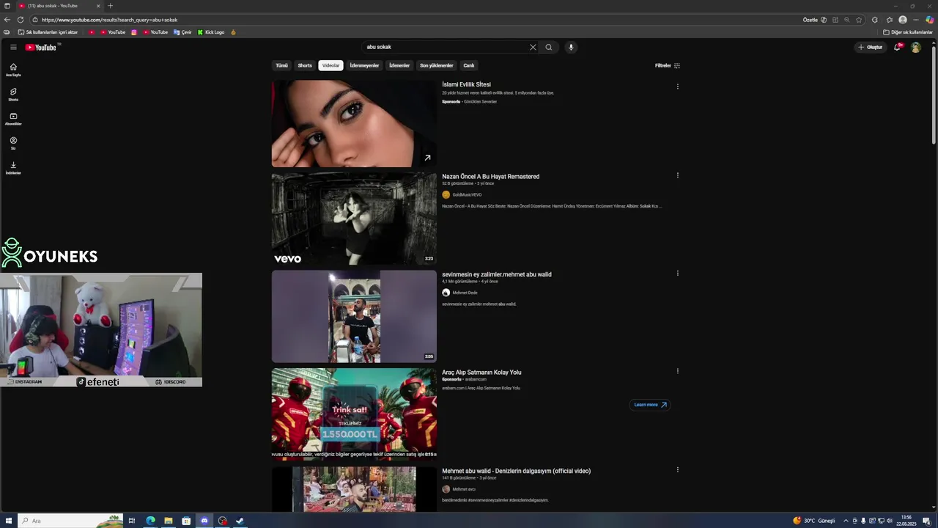Click the magnifier search button
This screenshot has width=938, height=528.
[x=548, y=47]
